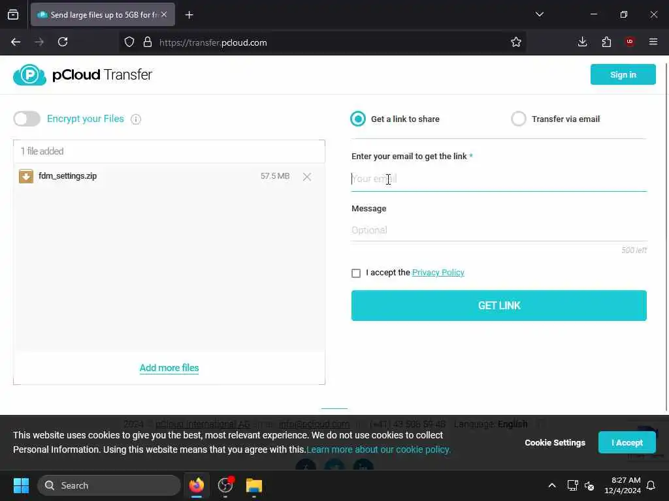Screen dimensions: 669x501
Task: Focus the optional Message field
Action: tap(498, 230)
